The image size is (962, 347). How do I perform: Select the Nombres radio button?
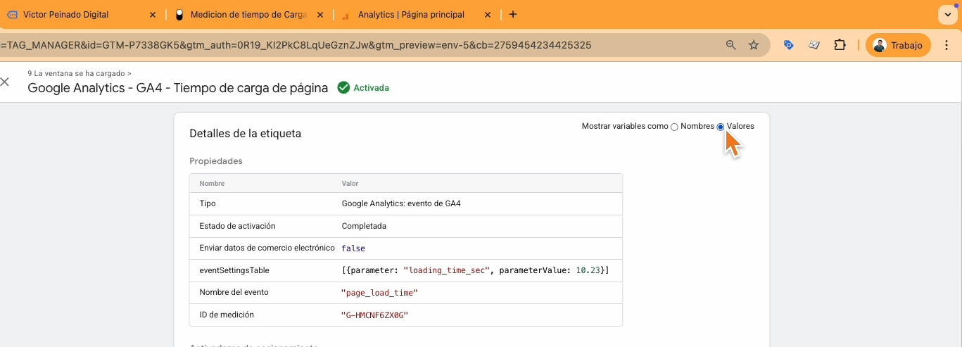(674, 127)
